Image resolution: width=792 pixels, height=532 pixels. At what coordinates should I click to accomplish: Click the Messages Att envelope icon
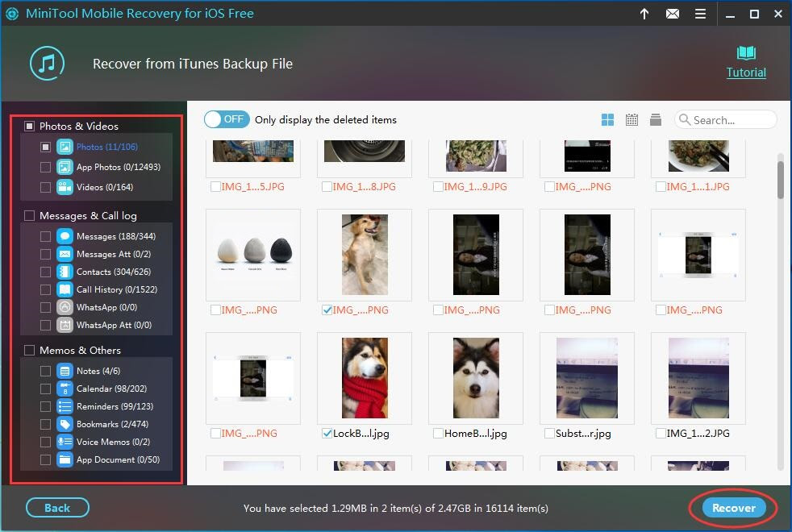pyautogui.click(x=65, y=254)
